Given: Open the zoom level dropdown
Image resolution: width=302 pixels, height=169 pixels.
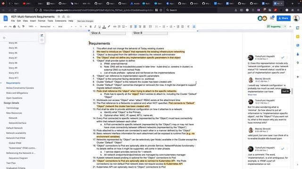Looking at the screenshot, I should [x=33, y=27].
